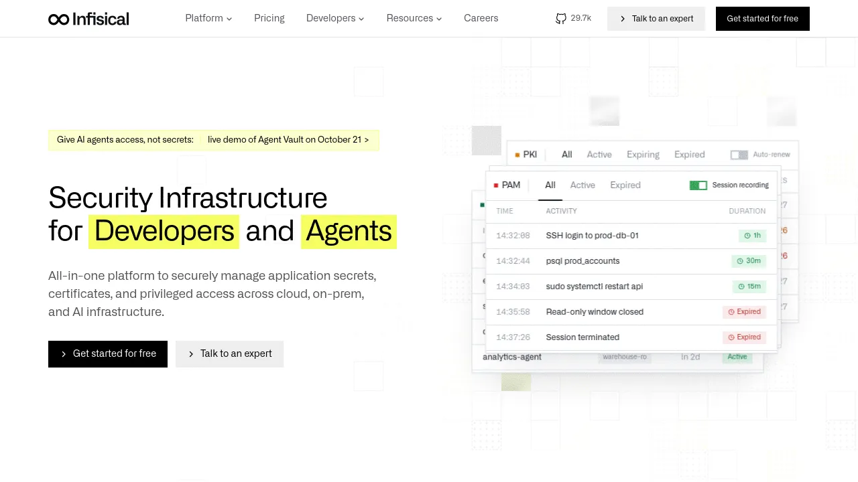This screenshot has width=858, height=482.
Task: Click the DURATION column header
Action: (747, 211)
